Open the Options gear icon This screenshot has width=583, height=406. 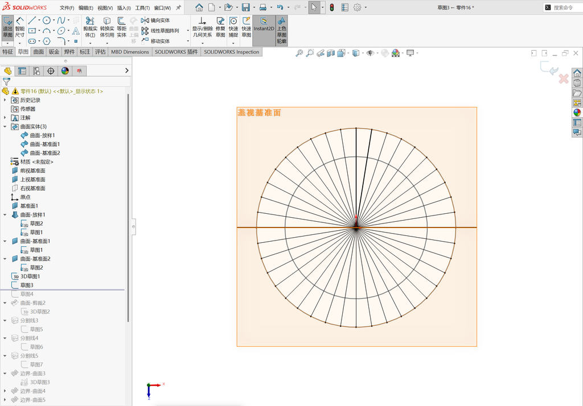[357, 7]
